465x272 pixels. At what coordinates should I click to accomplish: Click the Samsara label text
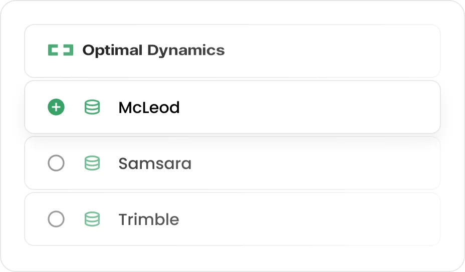tap(155, 163)
